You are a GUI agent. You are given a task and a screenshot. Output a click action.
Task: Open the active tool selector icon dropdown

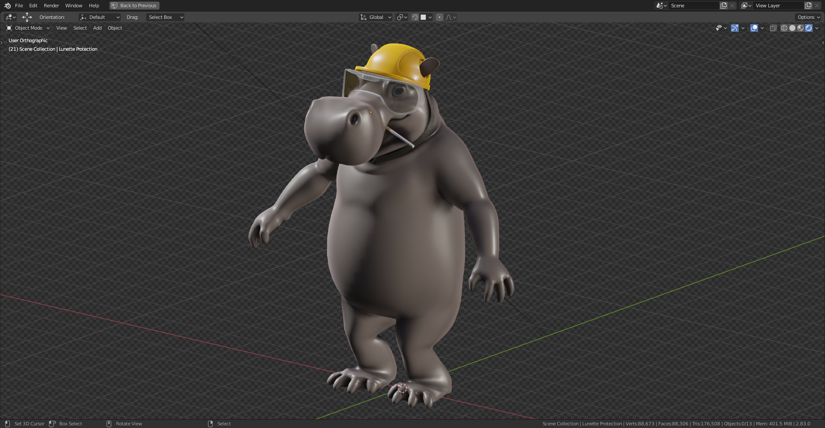click(x=10, y=17)
